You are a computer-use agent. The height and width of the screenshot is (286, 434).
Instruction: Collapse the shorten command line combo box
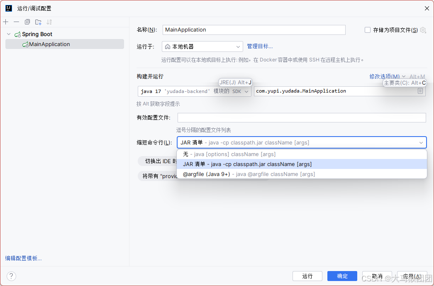click(x=421, y=142)
